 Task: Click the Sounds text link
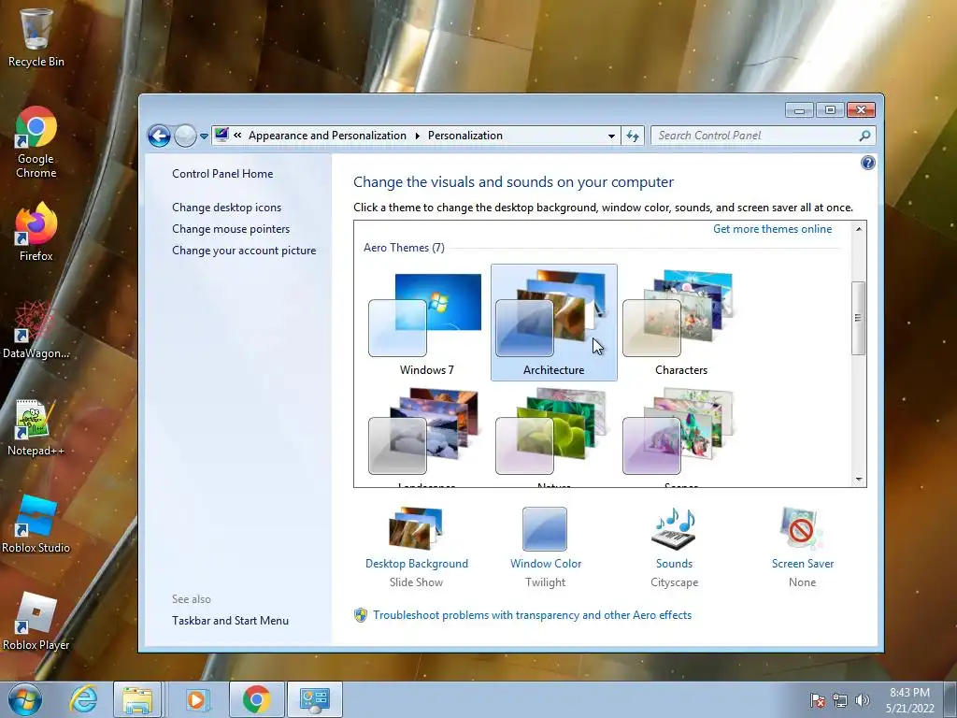[x=674, y=564]
